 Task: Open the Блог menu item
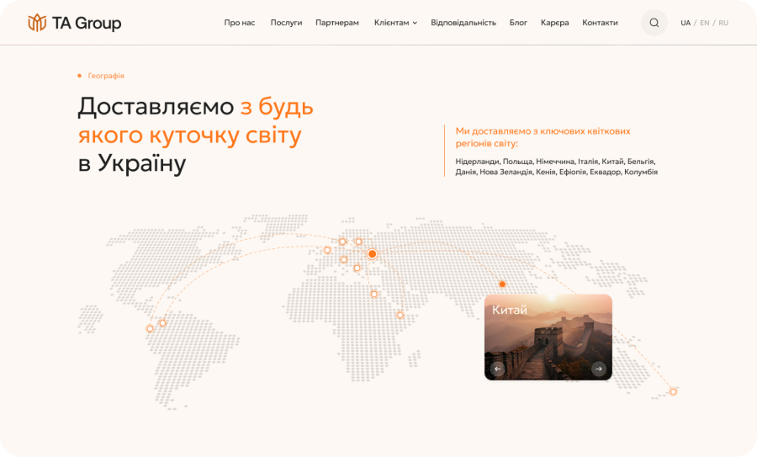point(518,23)
